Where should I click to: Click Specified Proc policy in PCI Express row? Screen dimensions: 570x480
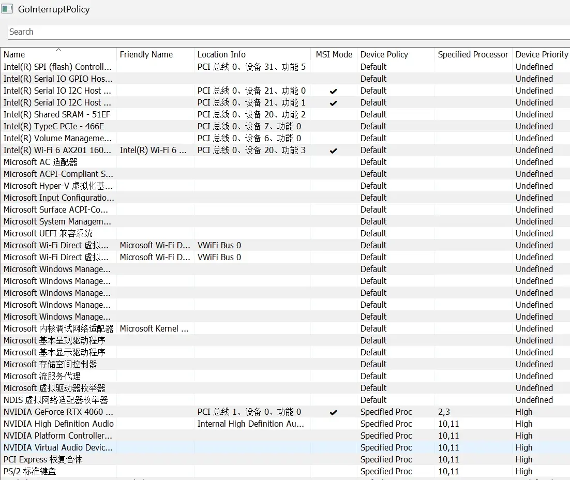[x=386, y=460]
